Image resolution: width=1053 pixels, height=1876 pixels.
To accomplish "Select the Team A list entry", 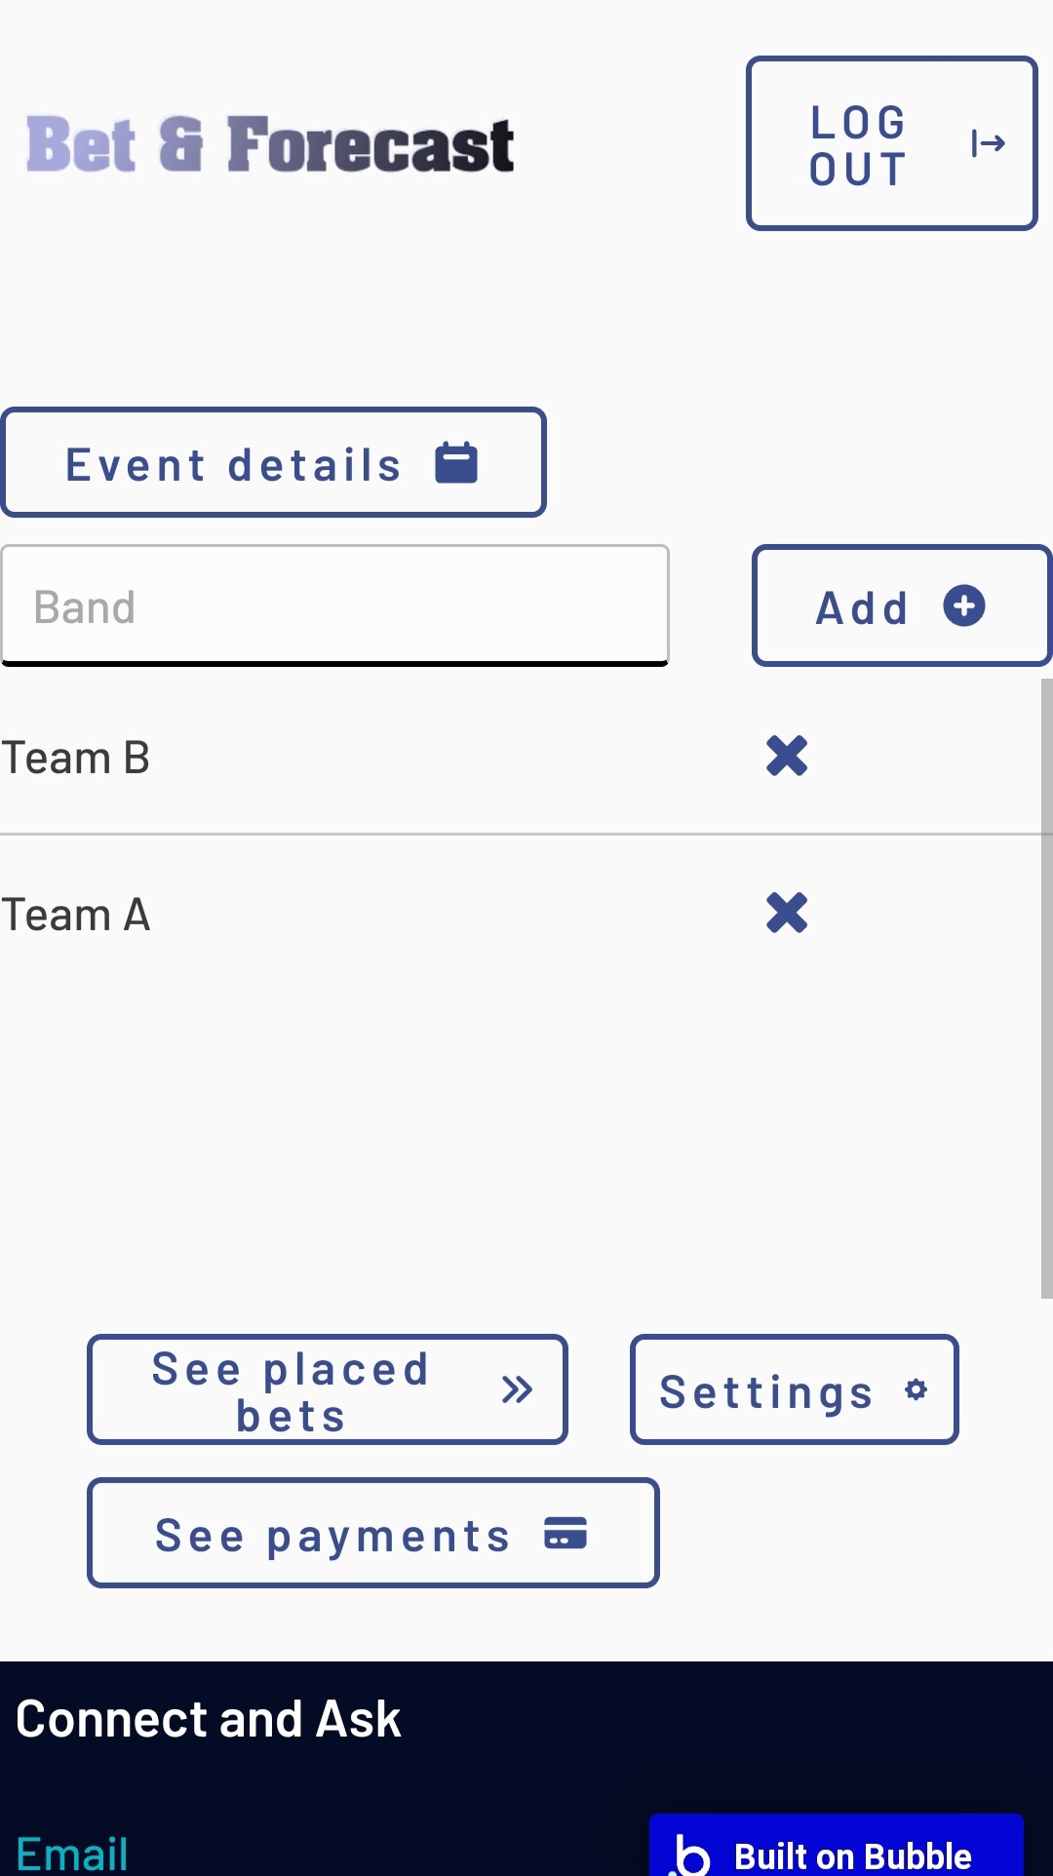I will [x=76, y=916].
